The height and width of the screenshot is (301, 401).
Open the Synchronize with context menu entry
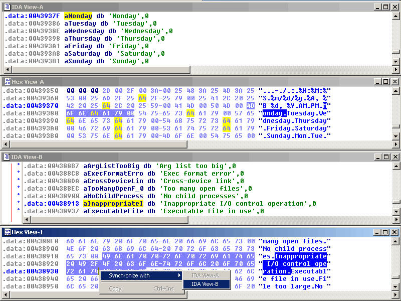click(141, 275)
